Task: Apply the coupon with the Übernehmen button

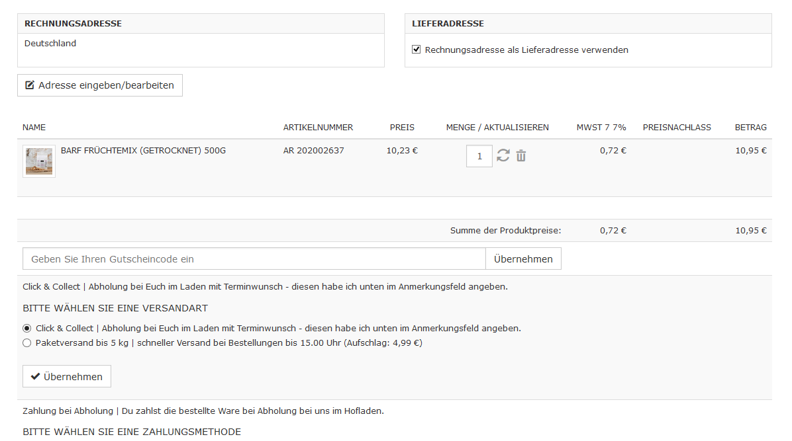Action: tap(523, 259)
